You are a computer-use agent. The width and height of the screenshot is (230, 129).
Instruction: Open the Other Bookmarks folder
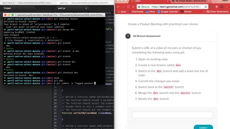click(217, 11)
